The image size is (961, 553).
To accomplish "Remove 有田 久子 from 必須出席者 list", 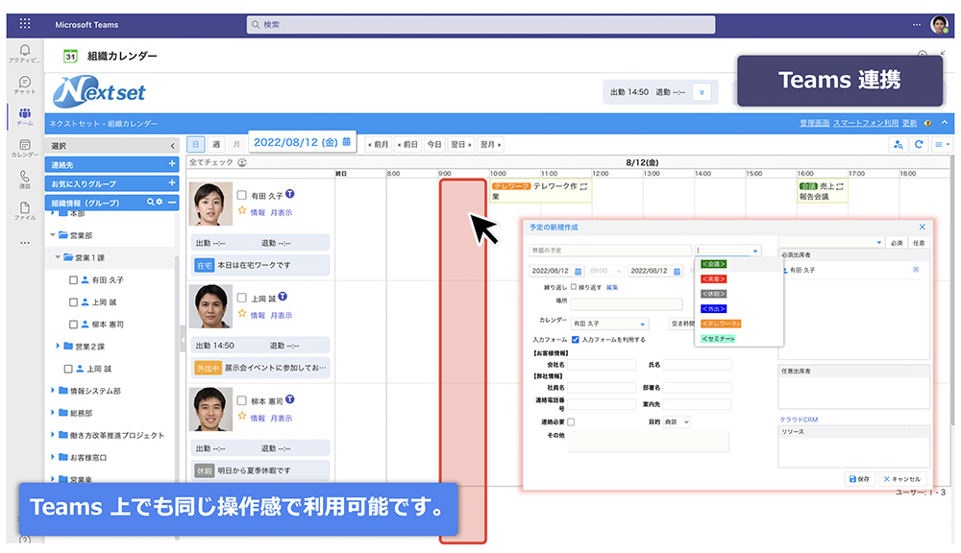I will click(916, 270).
